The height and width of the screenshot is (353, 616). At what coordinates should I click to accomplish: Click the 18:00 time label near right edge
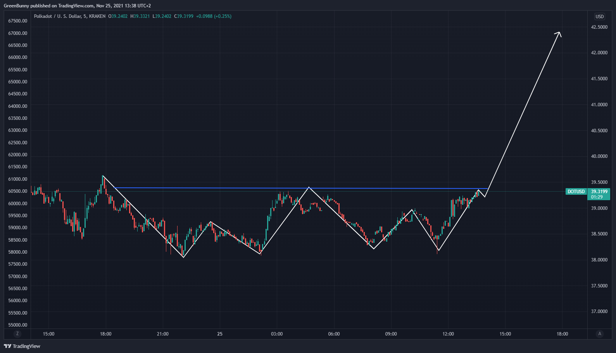[x=562, y=334]
